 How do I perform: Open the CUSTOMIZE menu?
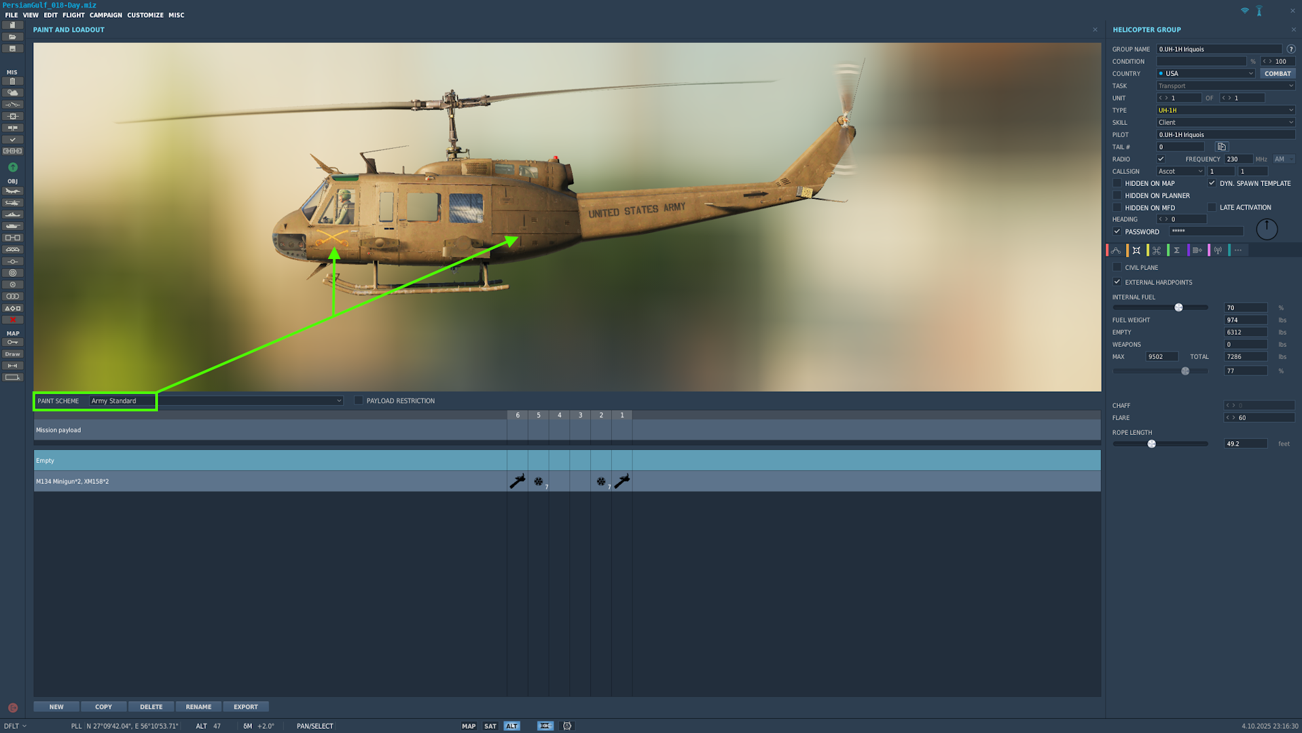point(145,15)
